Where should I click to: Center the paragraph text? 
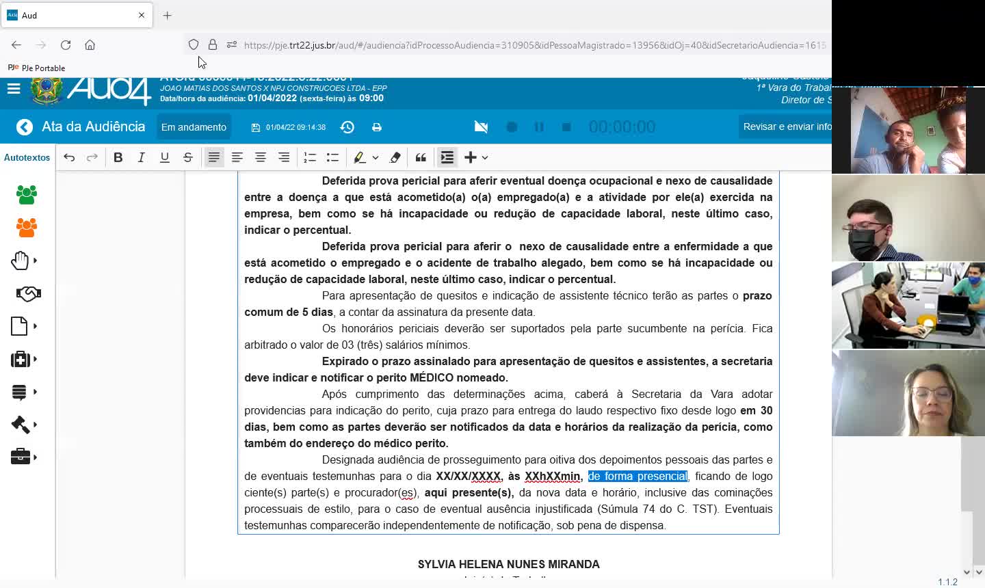pos(261,157)
